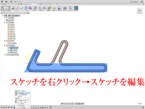The image size is (145, 109).
Task: Expand the Construction folder in browser
Action: pos(4,55)
